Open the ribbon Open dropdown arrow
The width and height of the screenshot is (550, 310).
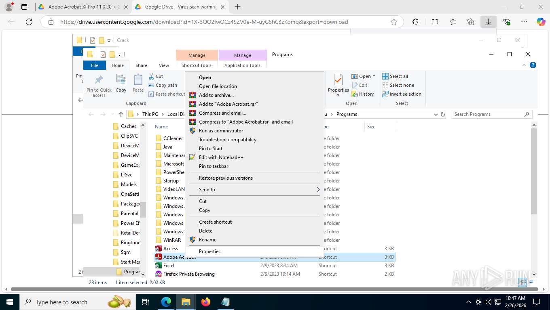pos(374,76)
